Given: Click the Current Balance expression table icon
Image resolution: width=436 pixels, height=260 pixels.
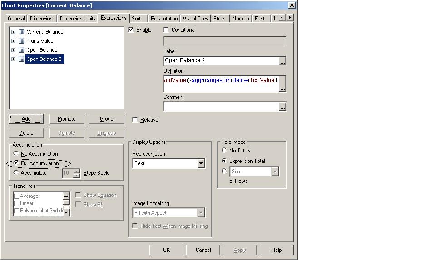Looking at the screenshot, I should [x=21, y=32].
